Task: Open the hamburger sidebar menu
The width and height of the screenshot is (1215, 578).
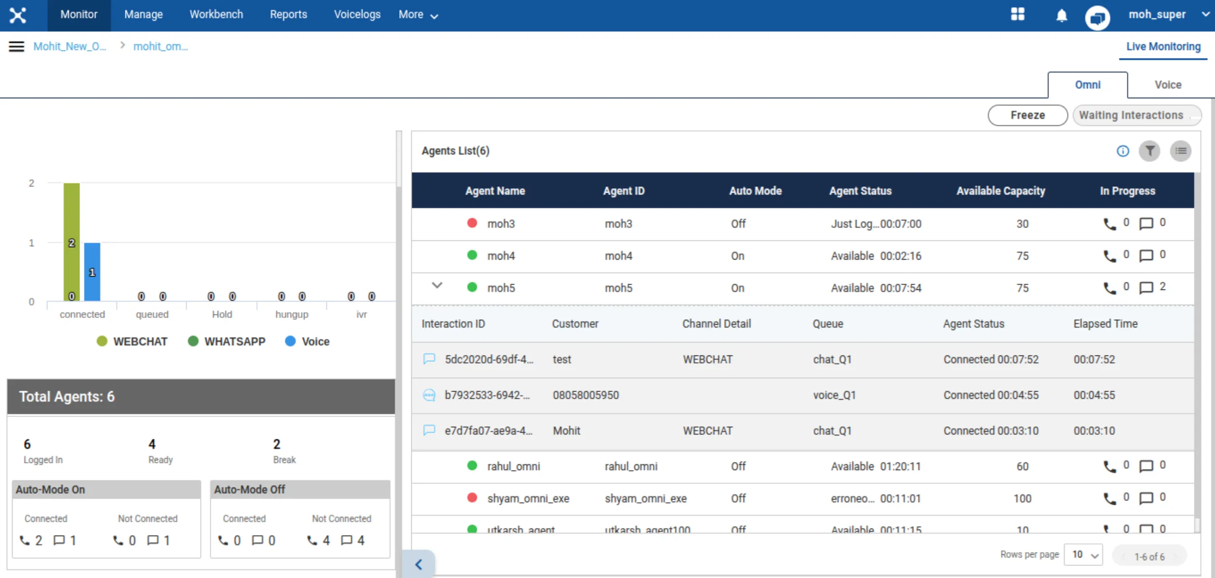Action: 16,46
